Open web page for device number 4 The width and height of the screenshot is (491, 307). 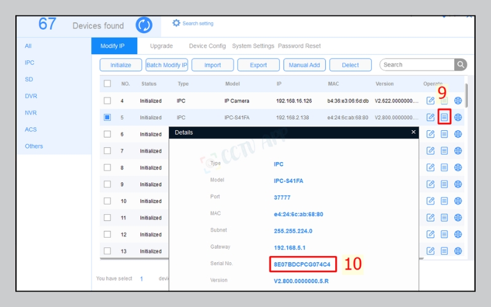click(x=458, y=101)
